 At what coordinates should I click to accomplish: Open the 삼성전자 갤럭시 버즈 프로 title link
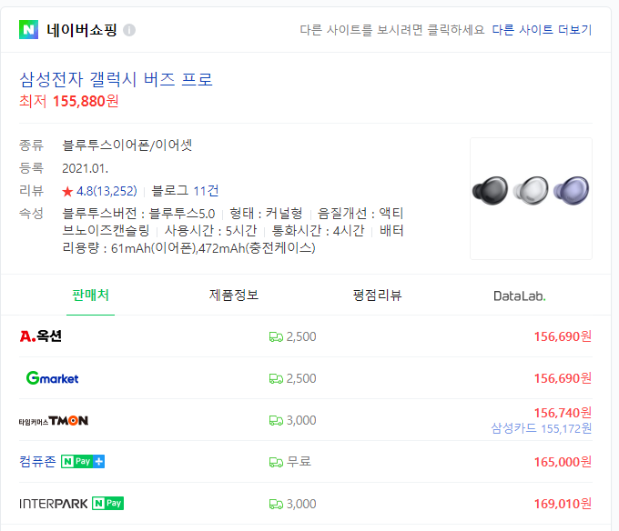pos(117,79)
